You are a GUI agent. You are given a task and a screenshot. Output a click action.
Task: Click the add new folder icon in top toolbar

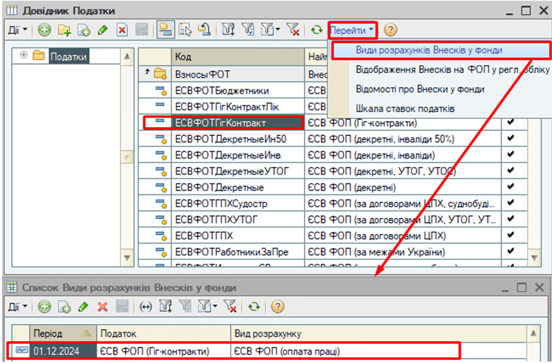pos(64,30)
